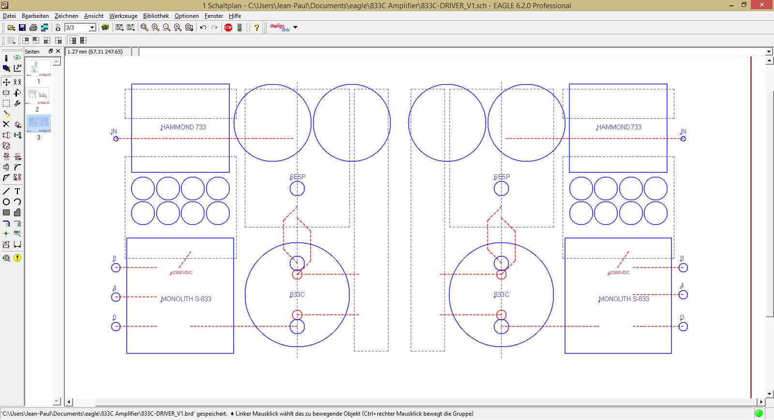Select the Arc tool

[17, 202]
